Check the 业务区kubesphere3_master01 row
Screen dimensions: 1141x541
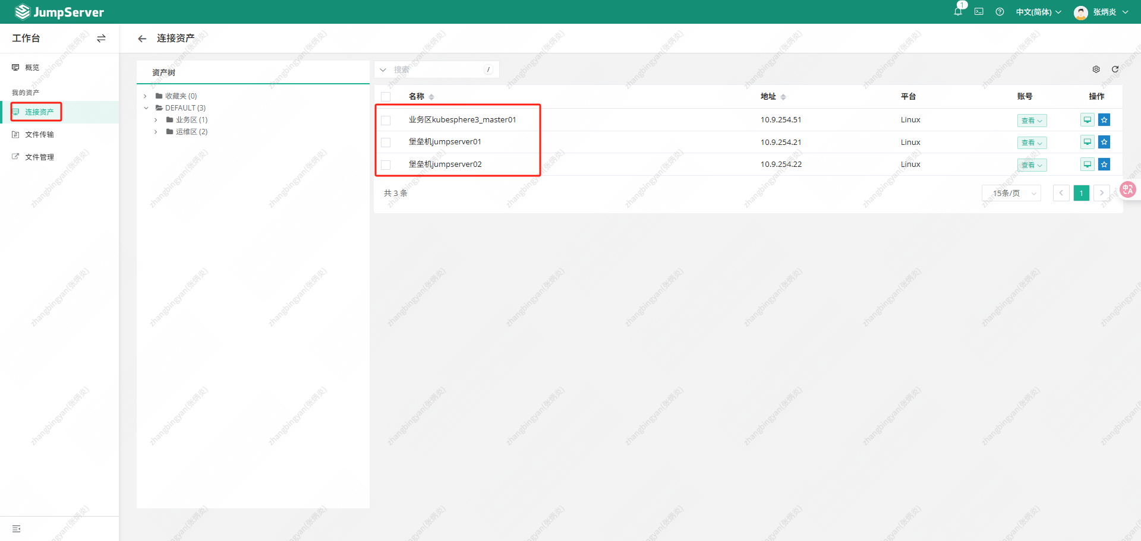click(x=386, y=121)
